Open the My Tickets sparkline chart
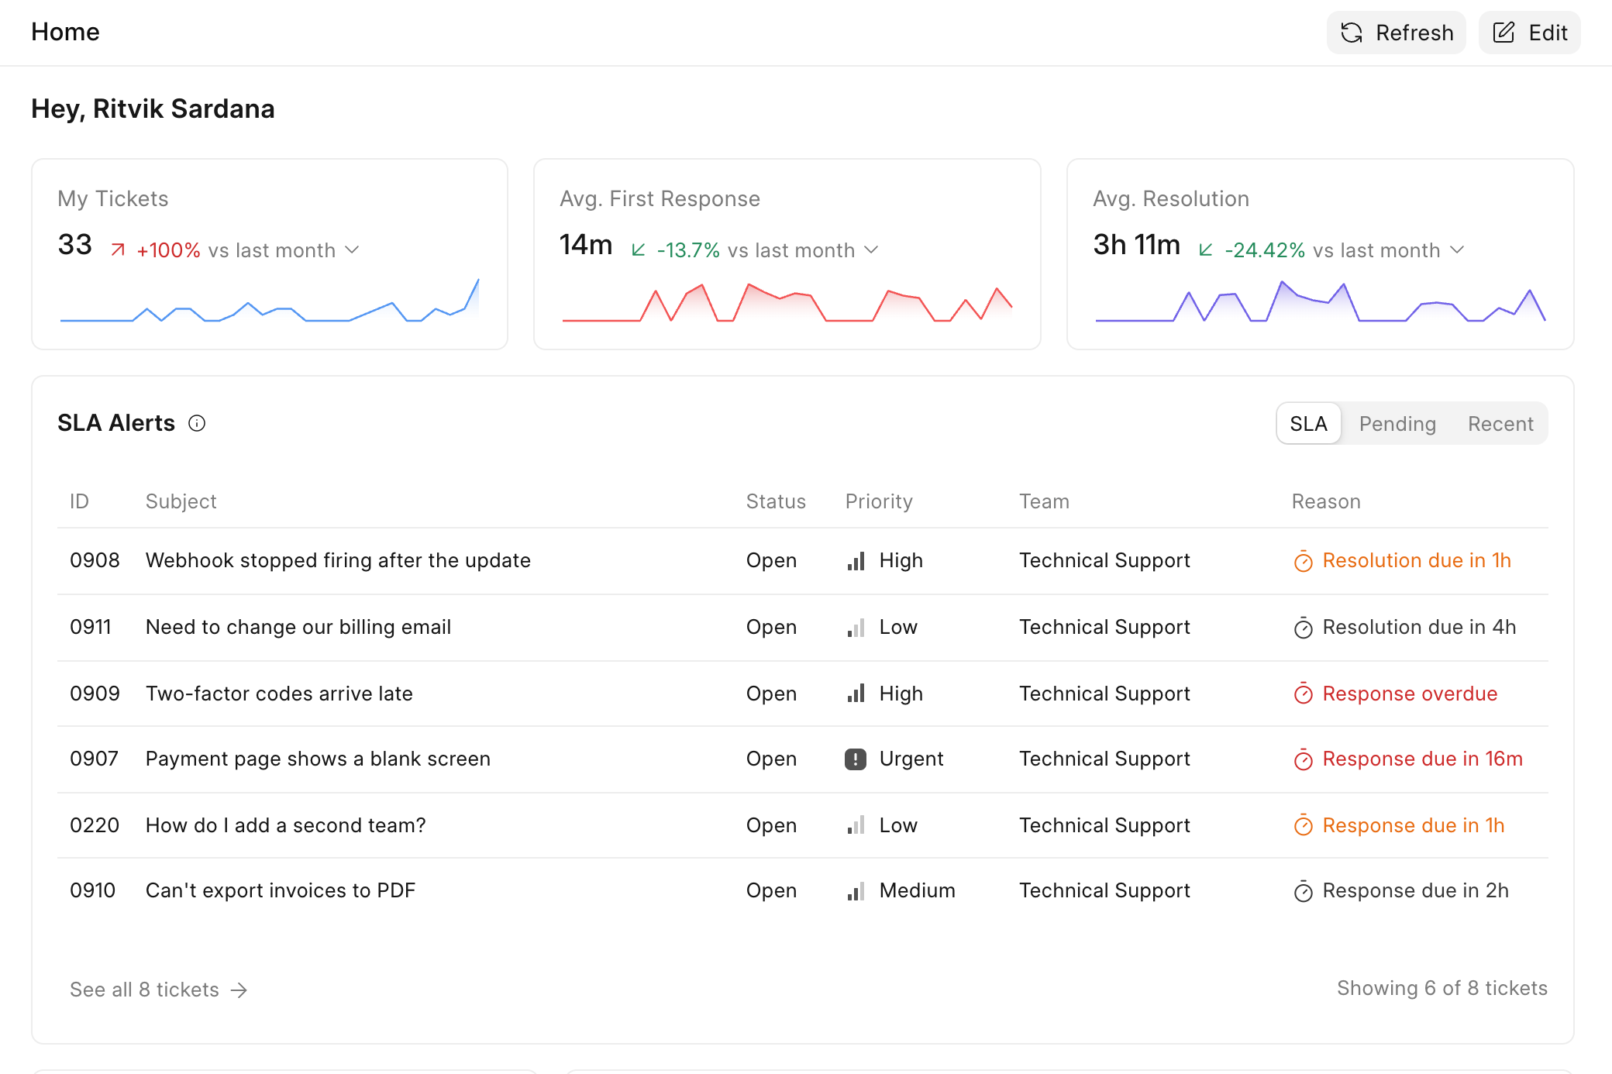The height and width of the screenshot is (1074, 1612). pyautogui.click(x=270, y=301)
